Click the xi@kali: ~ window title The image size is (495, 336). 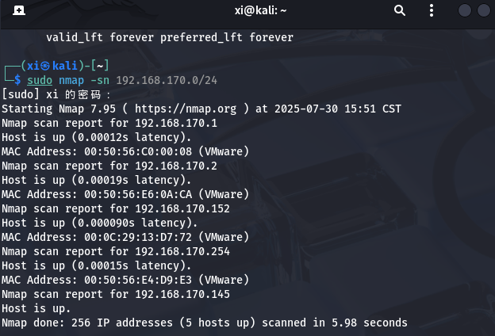point(260,11)
